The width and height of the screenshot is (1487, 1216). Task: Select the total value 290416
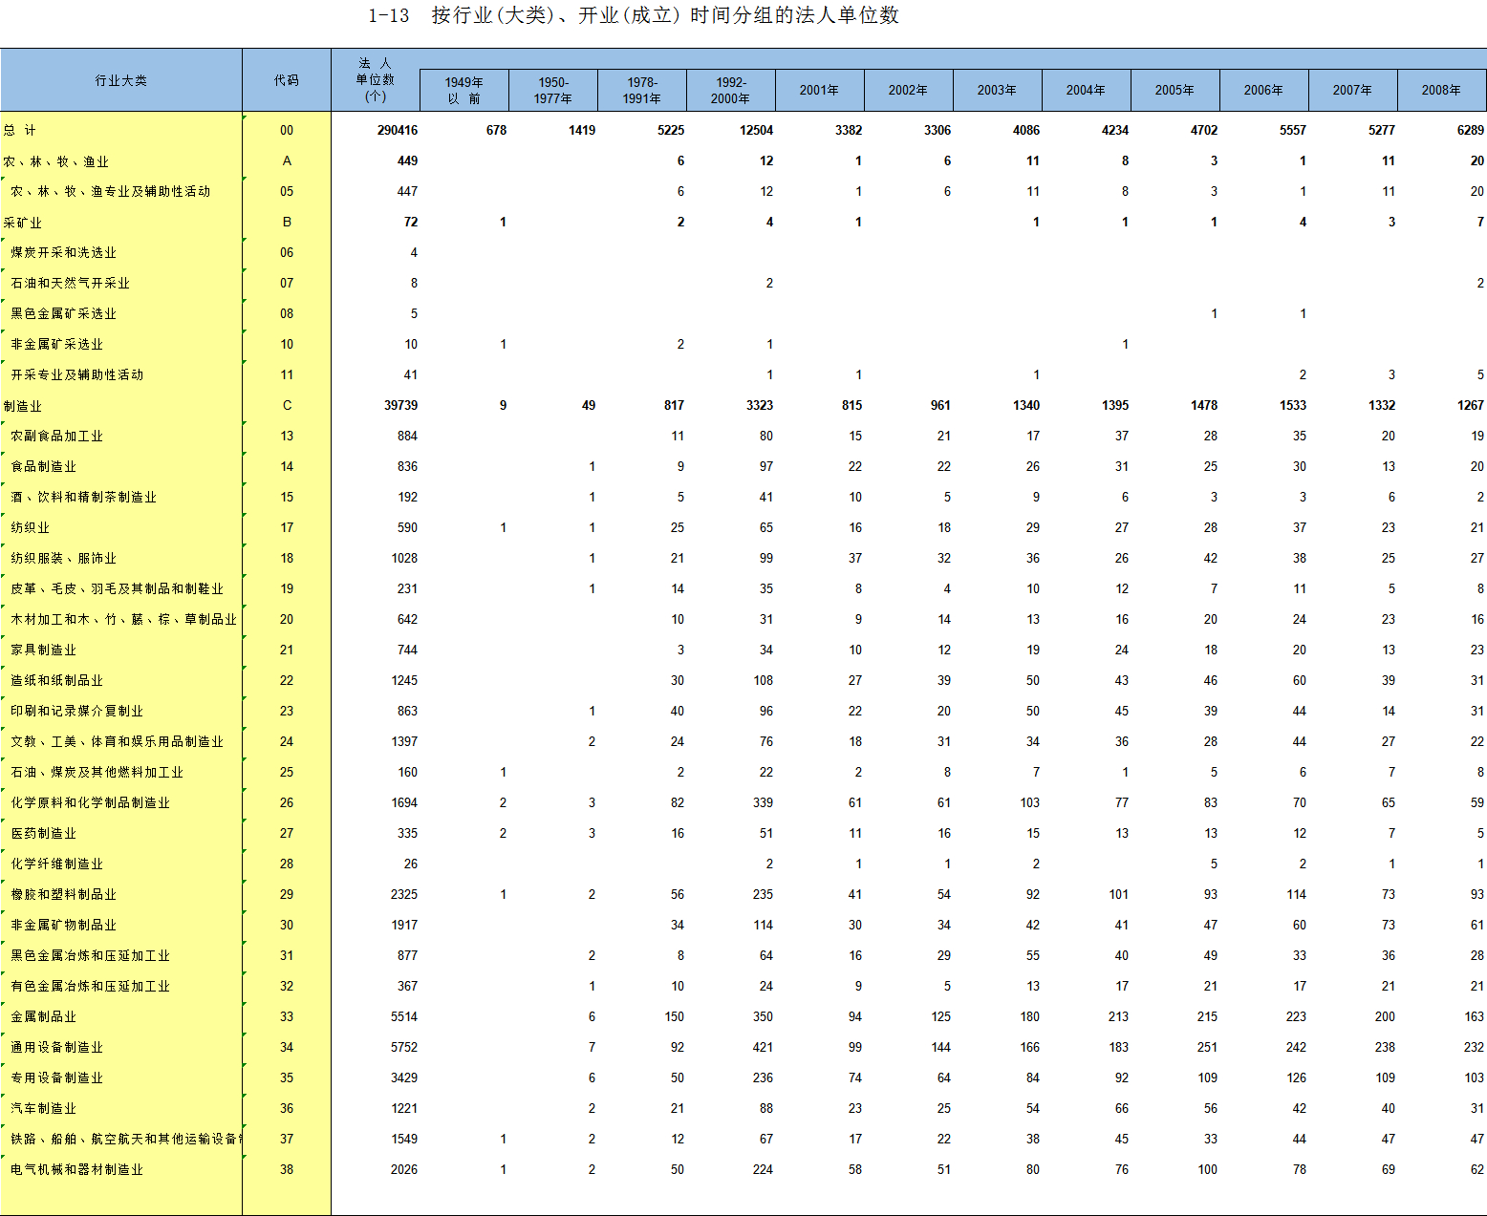click(x=398, y=131)
